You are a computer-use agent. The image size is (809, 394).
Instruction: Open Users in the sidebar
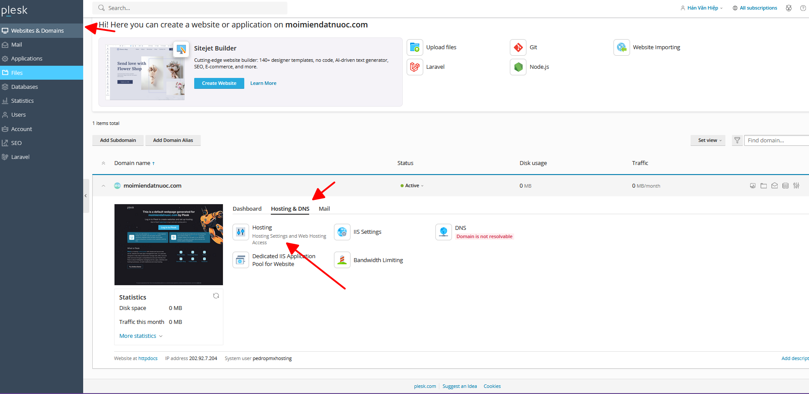tap(41, 114)
